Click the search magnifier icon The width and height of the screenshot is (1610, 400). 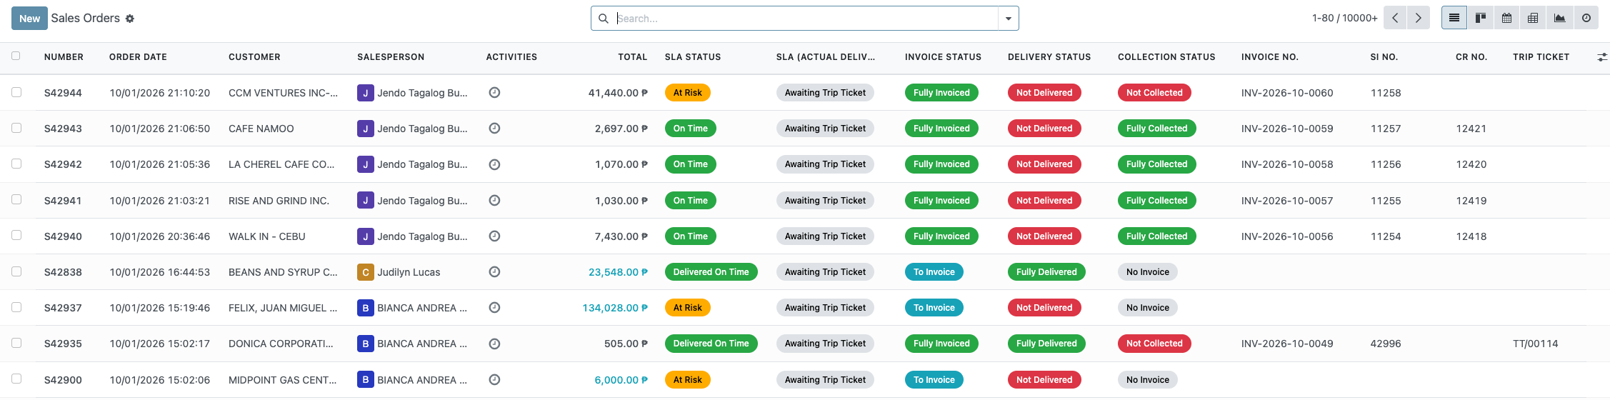(604, 19)
